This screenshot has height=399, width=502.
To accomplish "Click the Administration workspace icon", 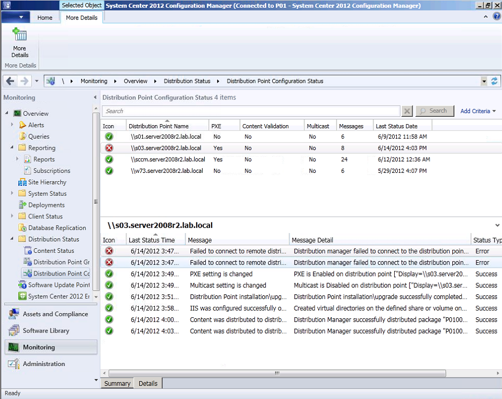I will 14,364.
